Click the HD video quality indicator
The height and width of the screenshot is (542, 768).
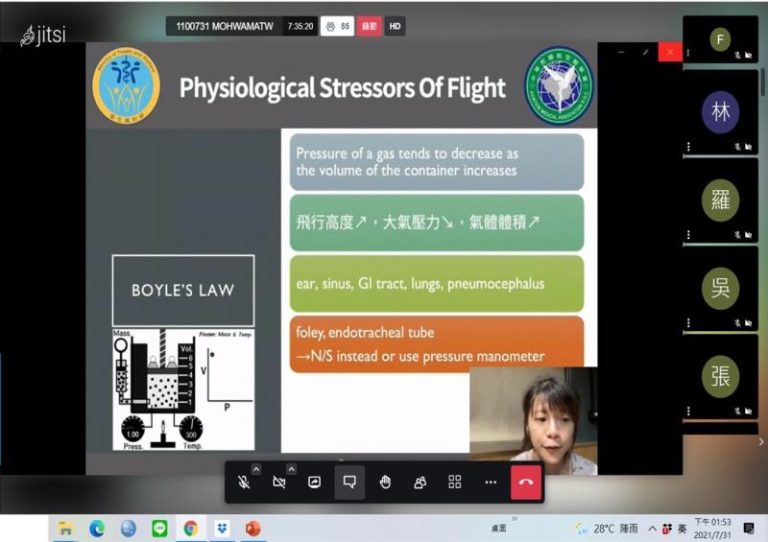(x=395, y=27)
